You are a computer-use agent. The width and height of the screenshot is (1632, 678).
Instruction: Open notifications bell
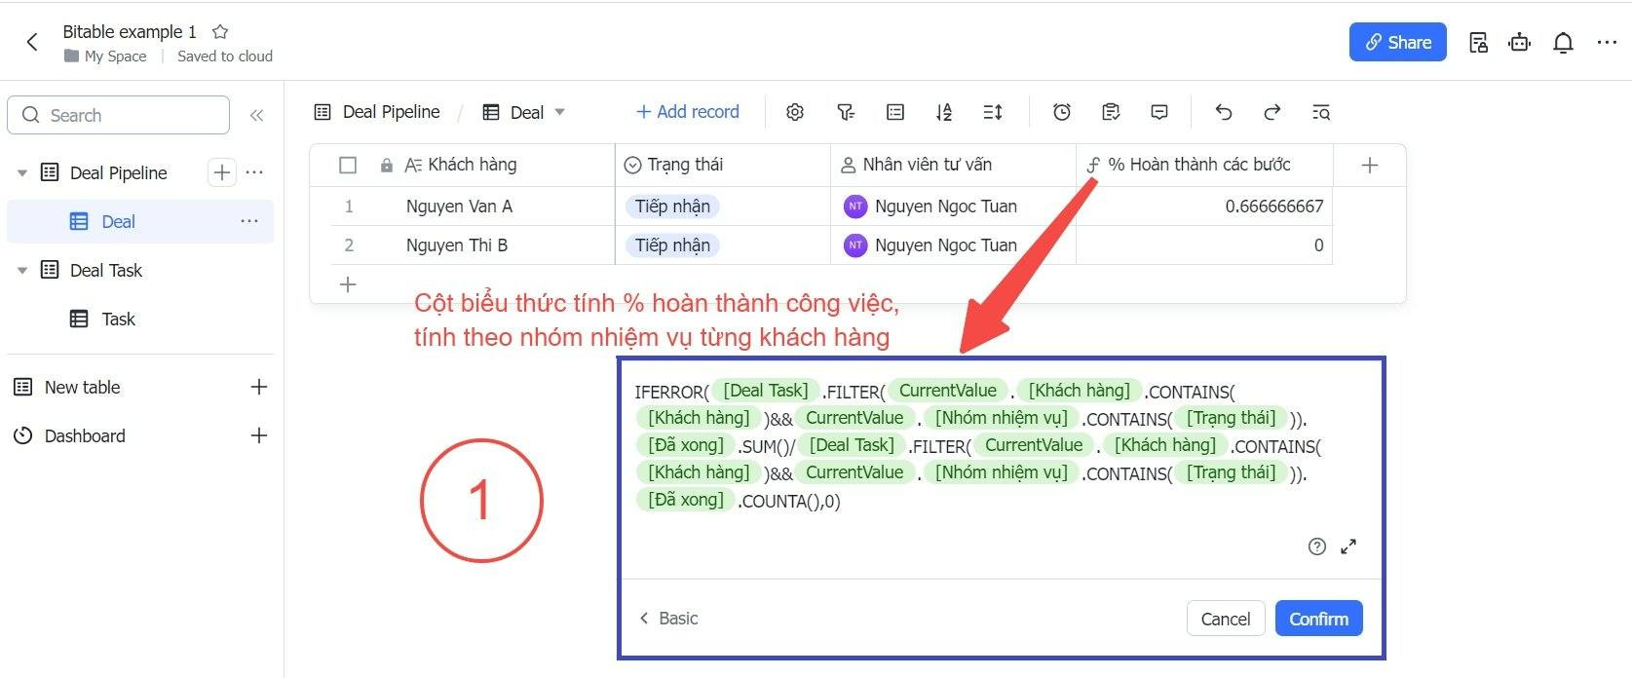(1564, 42)
